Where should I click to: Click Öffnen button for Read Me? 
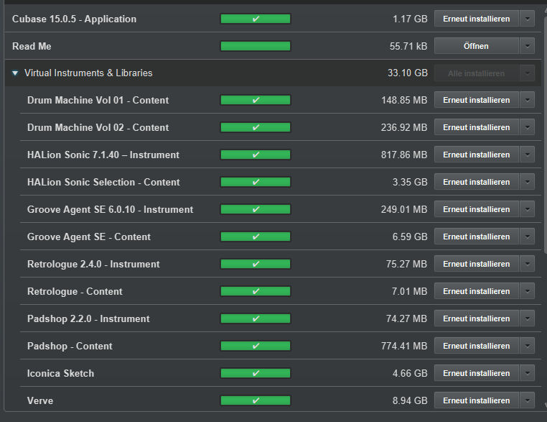tap(476, 46)
